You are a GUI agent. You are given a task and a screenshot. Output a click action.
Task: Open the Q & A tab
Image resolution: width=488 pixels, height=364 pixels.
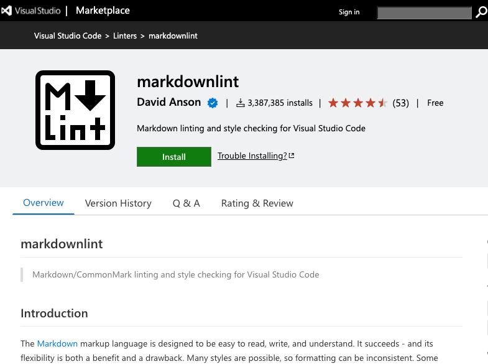(x=186, y=203)
